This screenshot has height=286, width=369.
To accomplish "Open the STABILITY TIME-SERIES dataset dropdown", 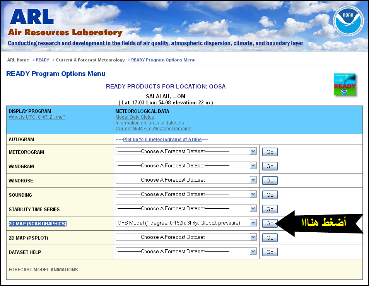I will (x=186, y=209).
